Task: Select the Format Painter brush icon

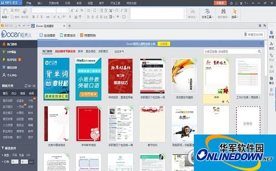Action: click(x=25, y=11)
